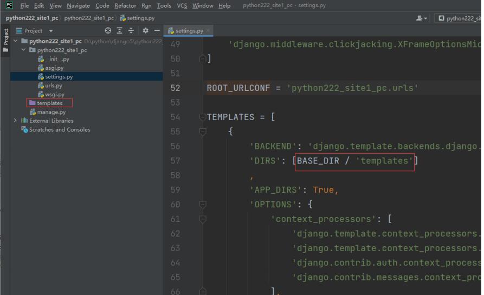The image size is (484, 295).
Task: Click the python222_site1_pc breadcrumb root
Action: [x=32, y=18]
